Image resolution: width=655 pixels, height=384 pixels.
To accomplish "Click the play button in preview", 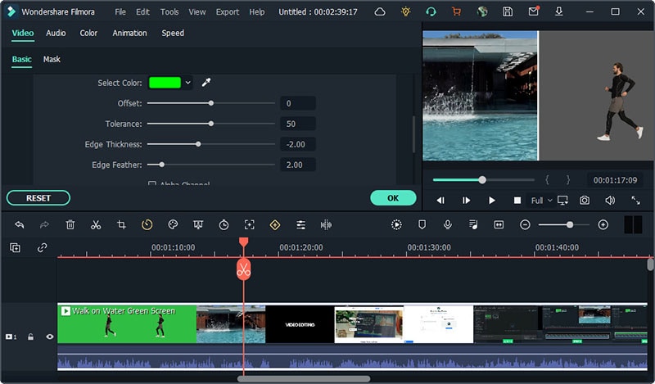I will pos(492,201).
